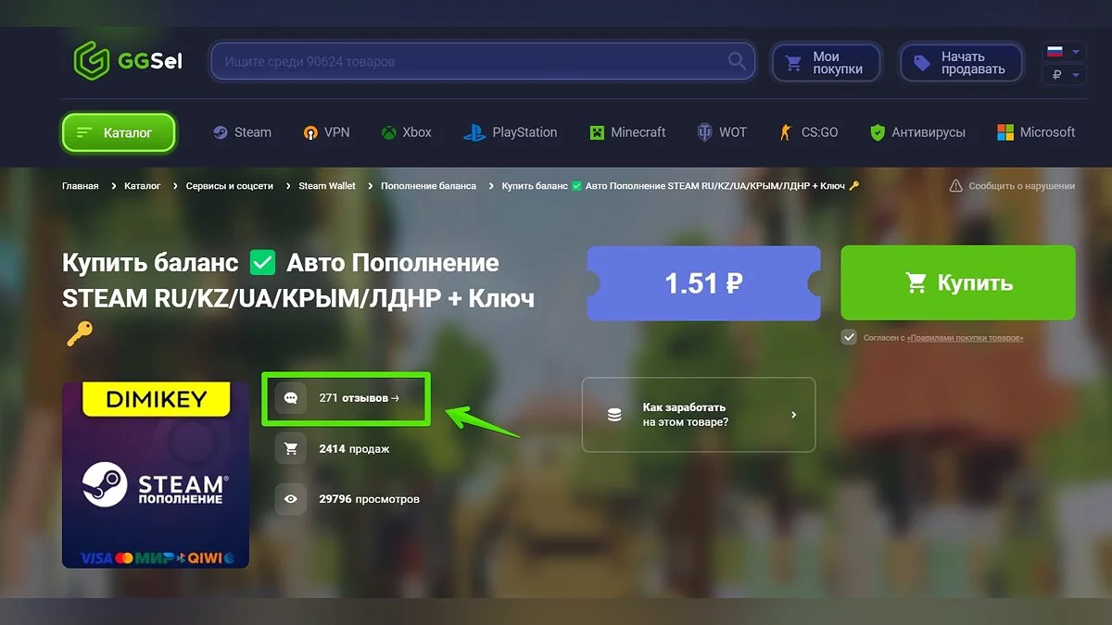Image resolution: width=1112 pixels, height=625 pixels.
Task: Click the search magnifier icon
Action: (x=738, y=62)
